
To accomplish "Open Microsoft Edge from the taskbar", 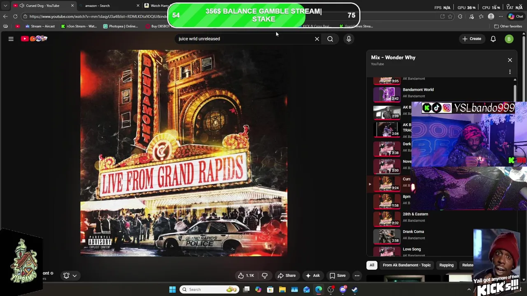I will coord(319,289).
